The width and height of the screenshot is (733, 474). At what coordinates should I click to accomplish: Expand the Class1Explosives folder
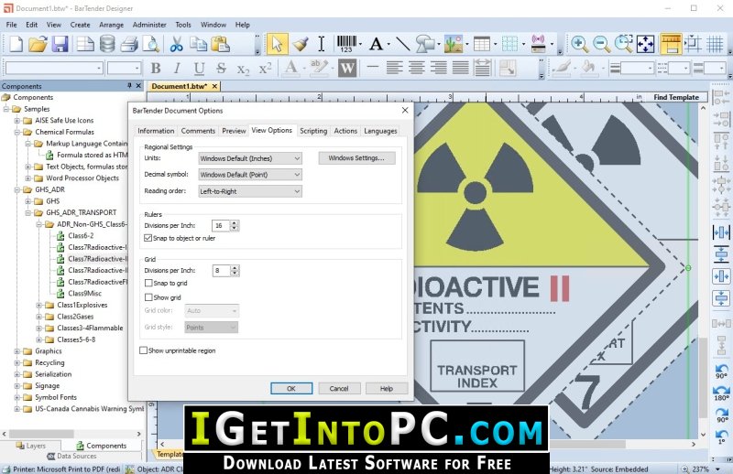tap(39, 305)
